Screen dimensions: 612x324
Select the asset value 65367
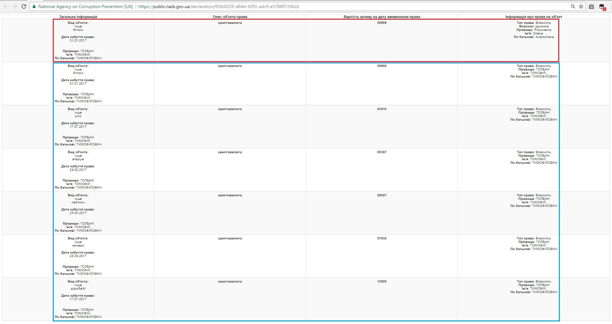[382, 152]
